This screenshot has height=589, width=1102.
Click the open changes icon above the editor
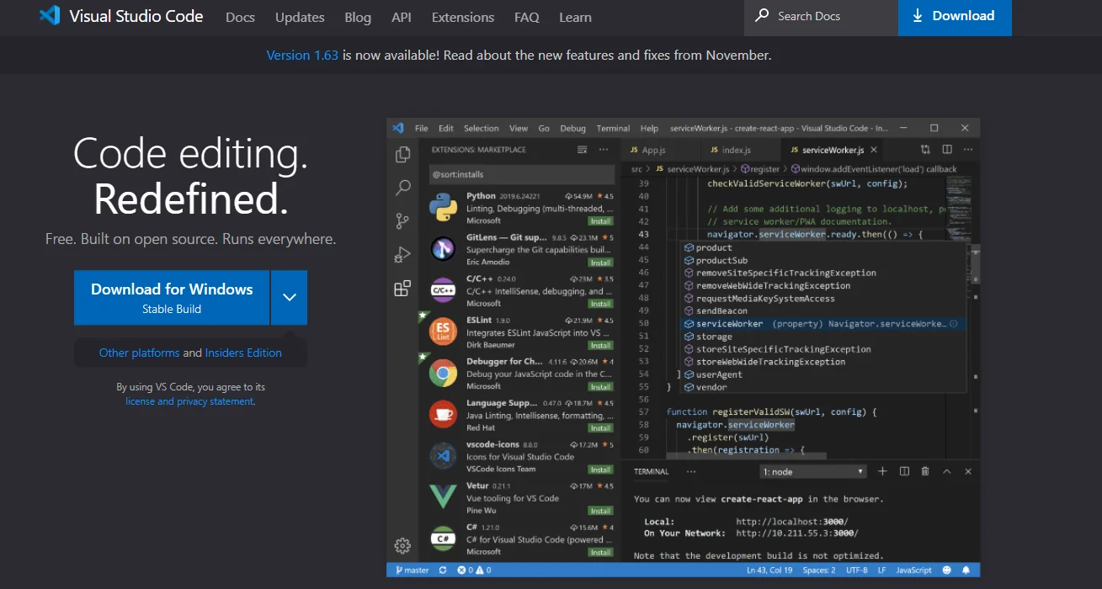925,150
